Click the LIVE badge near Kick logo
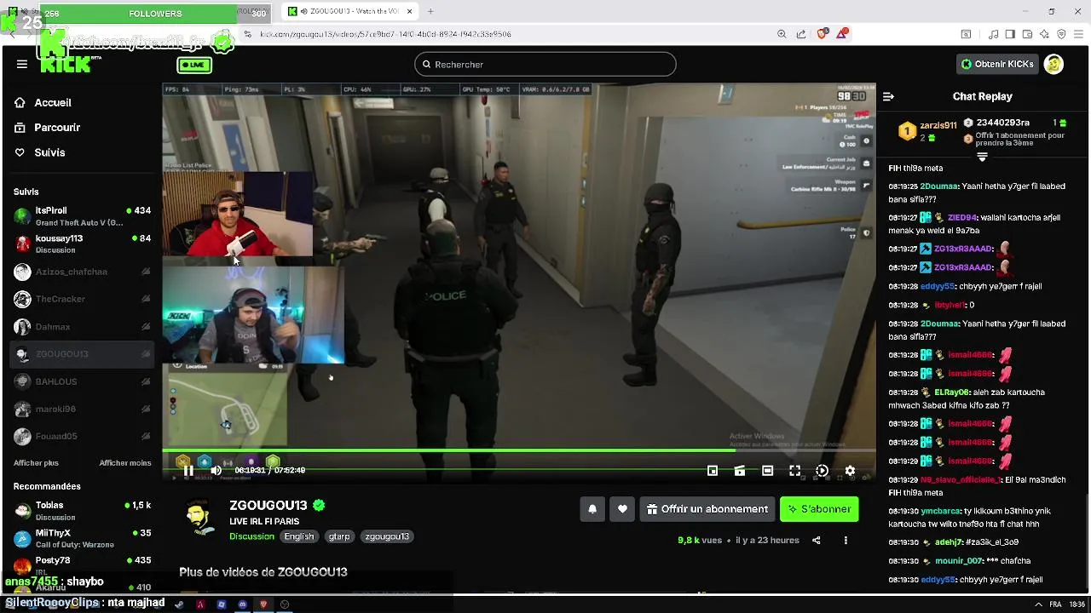Image resolution: width=1091 pixels, height=613 pixels. [x=194, y=66]
